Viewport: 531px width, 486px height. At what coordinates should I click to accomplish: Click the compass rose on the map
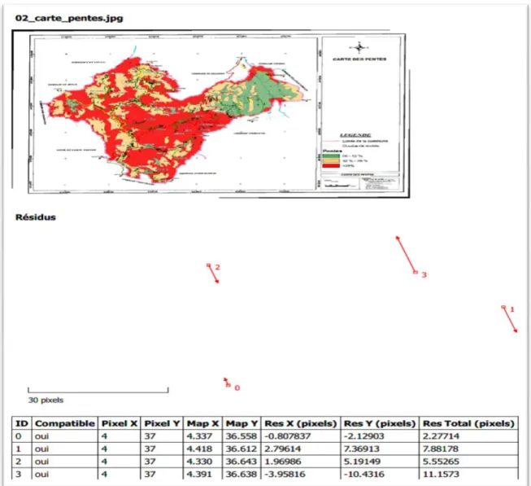[359, 48]
